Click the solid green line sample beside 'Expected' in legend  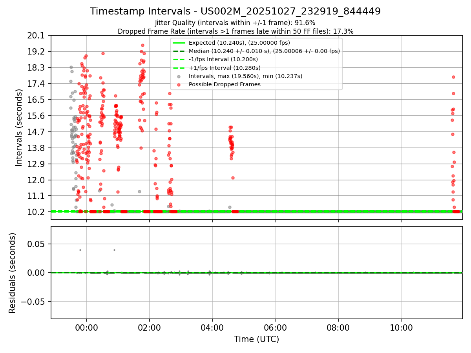point(179,43)
